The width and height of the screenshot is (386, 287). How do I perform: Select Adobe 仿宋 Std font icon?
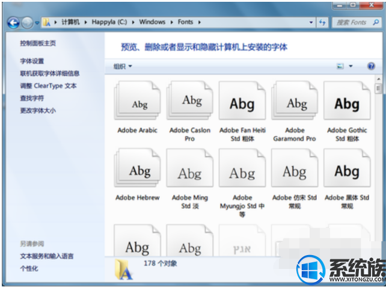(x=295, y=168)
